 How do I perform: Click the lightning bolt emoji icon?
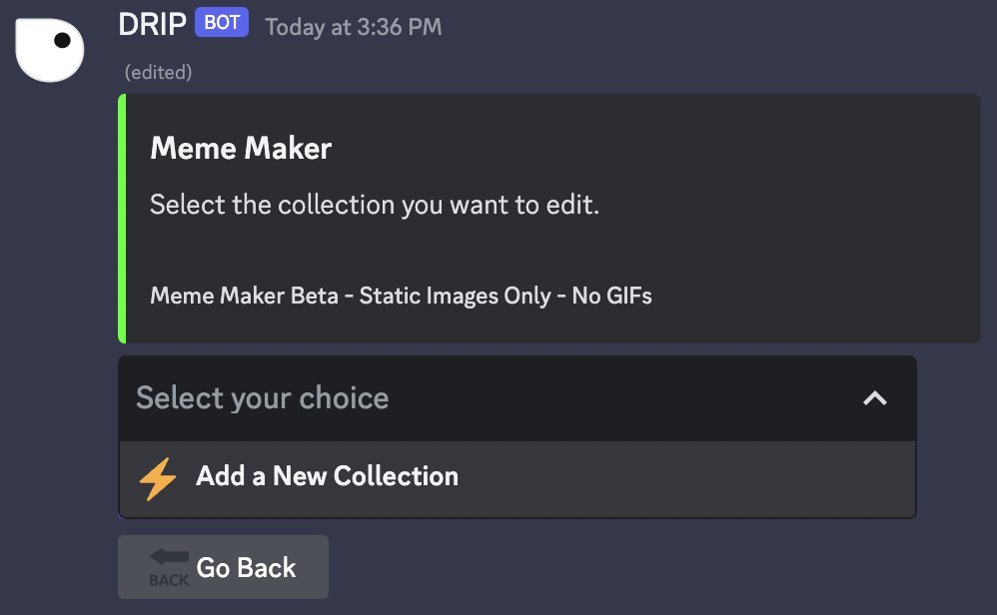(158, 478)
